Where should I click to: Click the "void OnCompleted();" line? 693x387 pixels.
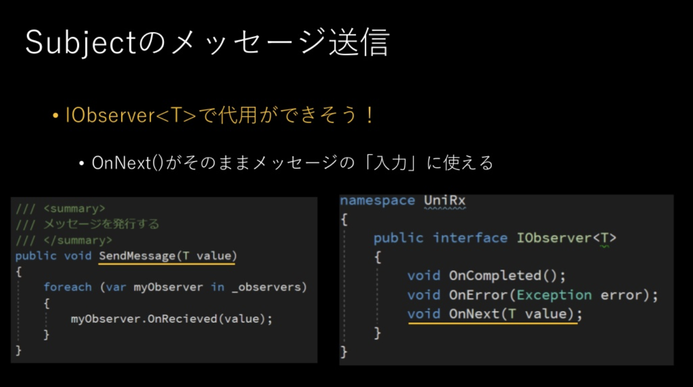[487, 276]
